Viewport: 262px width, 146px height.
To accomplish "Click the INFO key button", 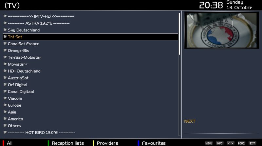I will [x=219, y=143].
